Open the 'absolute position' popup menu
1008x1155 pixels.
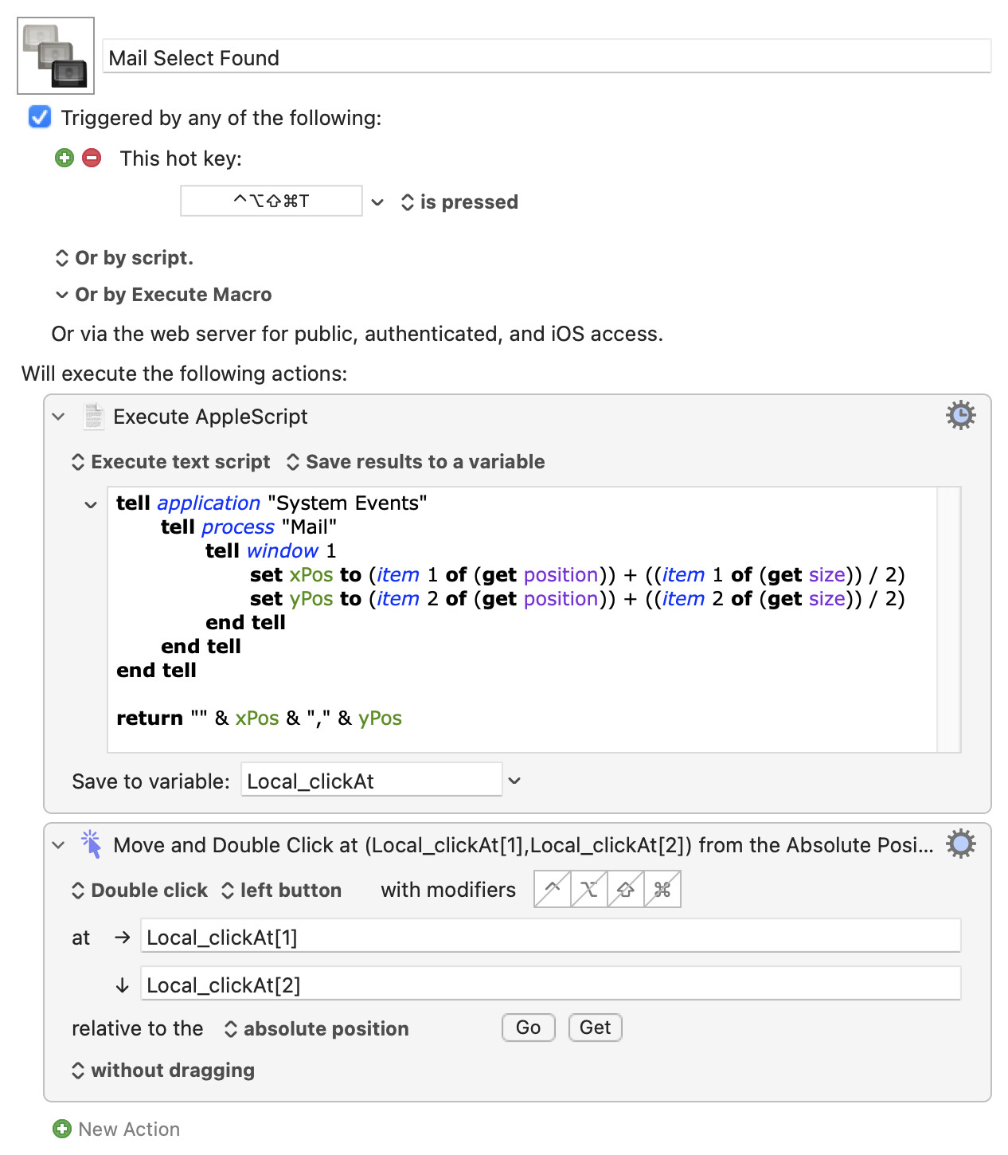[x=317, y=1029]
